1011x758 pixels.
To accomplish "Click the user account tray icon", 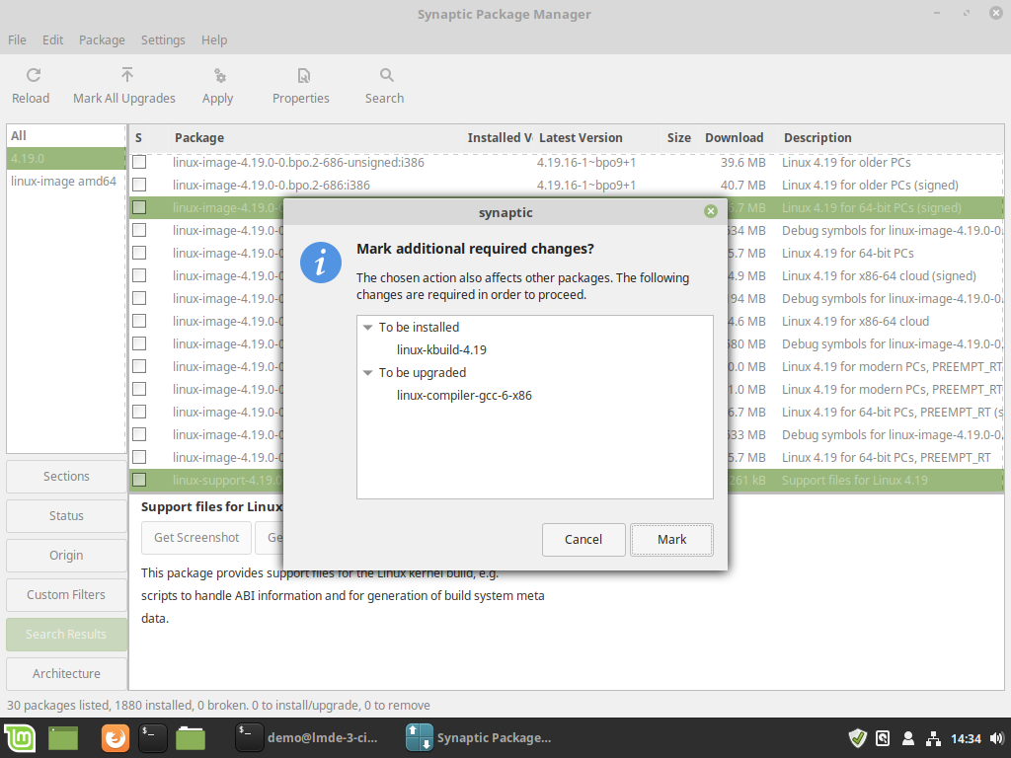I will [908, 738].
